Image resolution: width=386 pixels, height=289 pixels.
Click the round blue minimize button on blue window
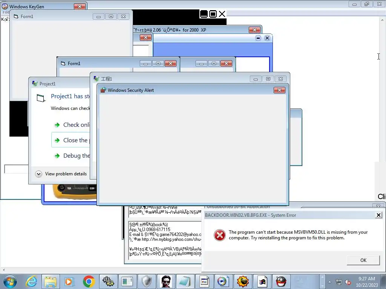[x=258, y=38]
